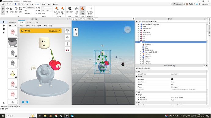This screenshot has height=118, width=211.
Task: Click the cherry accessory preview icon
Action: [67, 50]
